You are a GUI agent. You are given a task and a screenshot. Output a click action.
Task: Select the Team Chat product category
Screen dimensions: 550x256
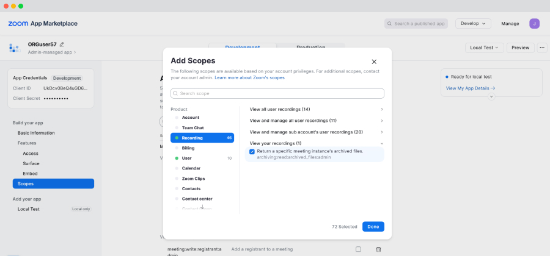(x=202, y=127)
